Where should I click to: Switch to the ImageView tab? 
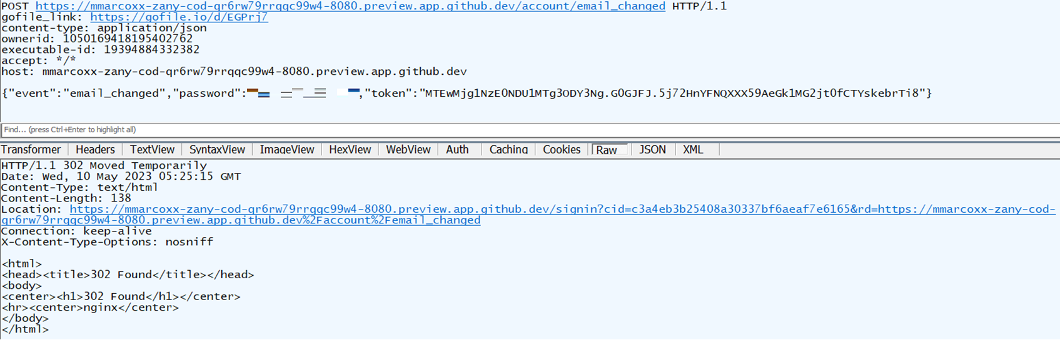click(x=287, y=150)
